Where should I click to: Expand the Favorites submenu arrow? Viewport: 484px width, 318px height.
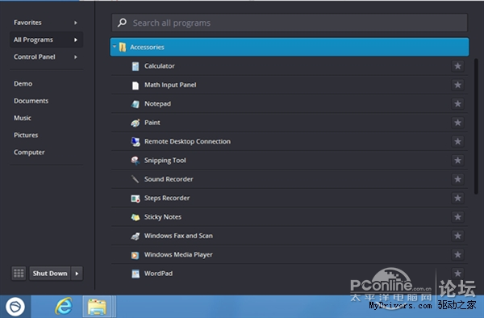click(x=76, y=23)
